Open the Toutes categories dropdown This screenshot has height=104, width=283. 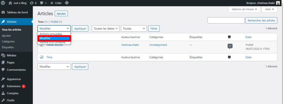click(x=134, y=28)
